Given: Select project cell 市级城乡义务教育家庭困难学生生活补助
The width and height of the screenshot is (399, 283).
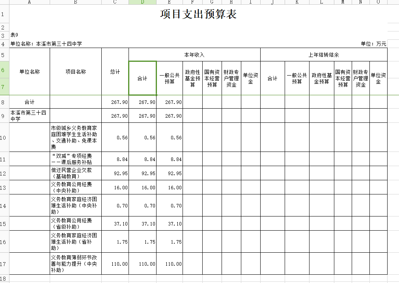Looking at the screenshot, I should pos(76,137).
